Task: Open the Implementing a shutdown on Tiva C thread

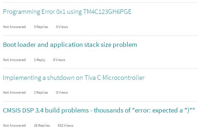Action: [x=74, y=78]
